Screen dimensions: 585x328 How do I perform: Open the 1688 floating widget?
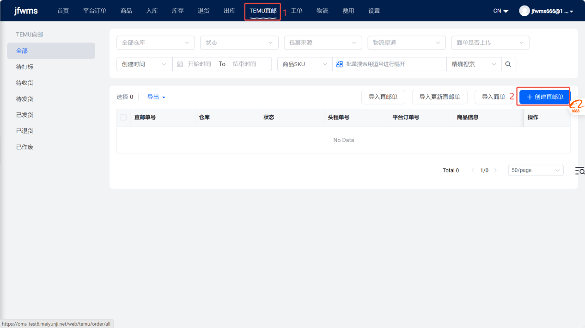[x=576, y=107]
